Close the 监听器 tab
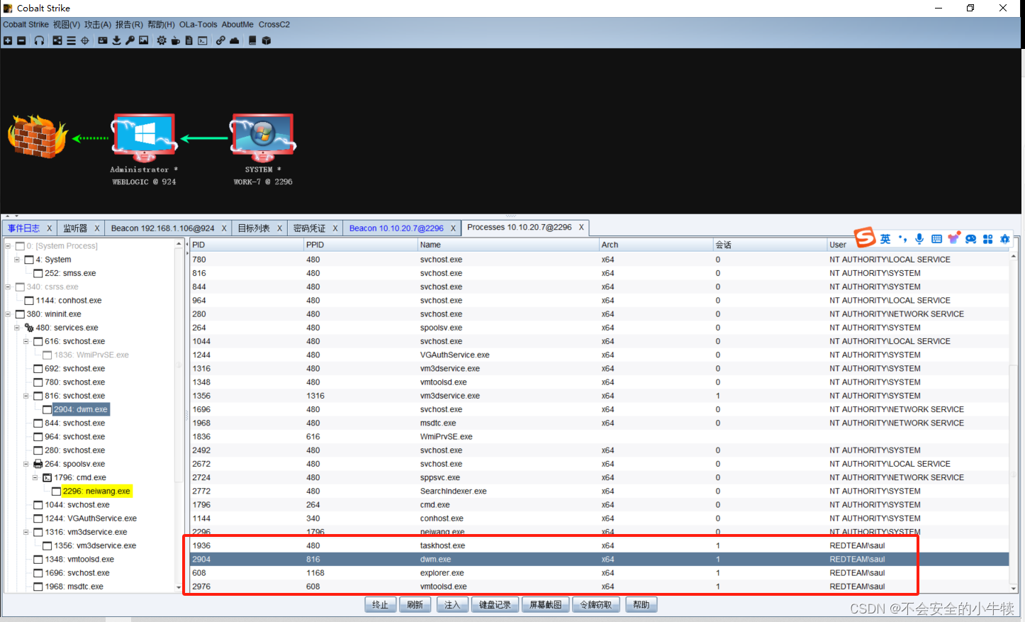Viewport: 1025px width, 622px height. click(x=97, y=228)
